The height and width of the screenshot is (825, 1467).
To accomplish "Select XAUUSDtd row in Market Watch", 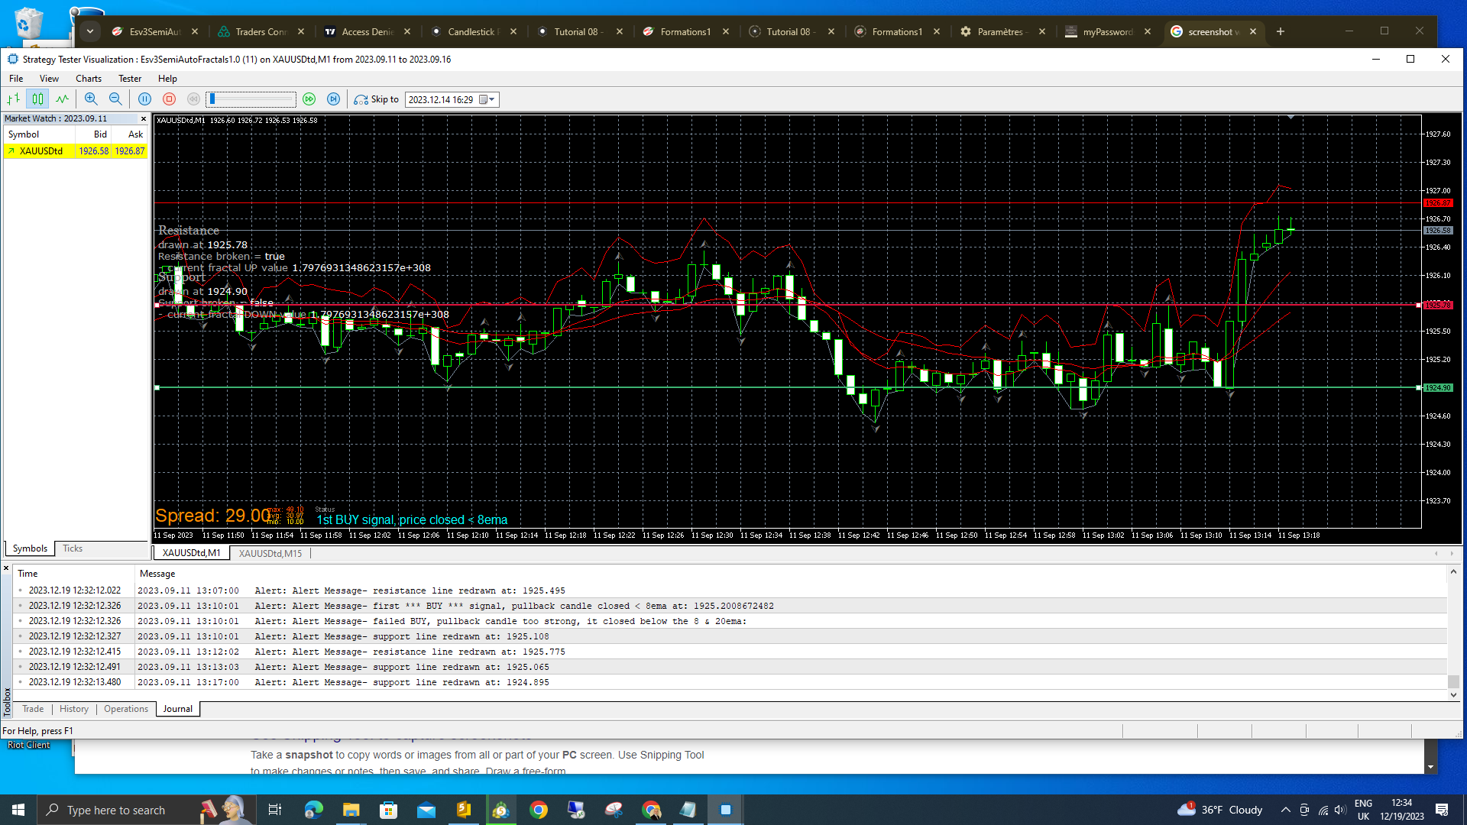I will (x=76, y=151).
